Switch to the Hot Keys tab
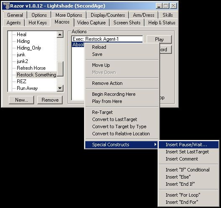Viewport: 221px width, 208px height. coord(38,23)
